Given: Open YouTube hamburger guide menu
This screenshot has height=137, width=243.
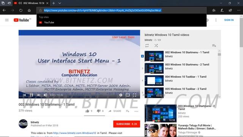Looking at the screenshot, I should [x=7, y=20].
